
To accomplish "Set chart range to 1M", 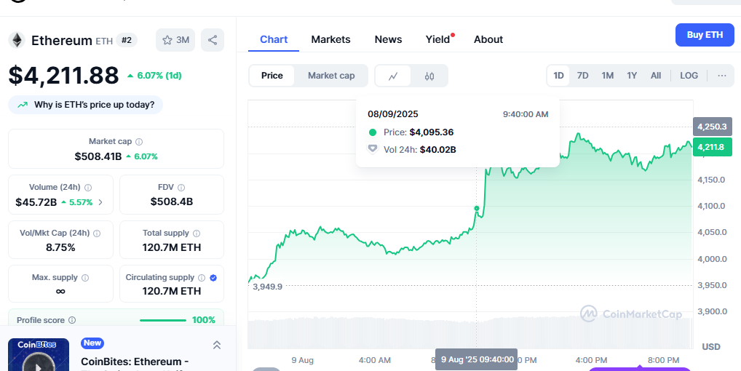I will (607, 76).
